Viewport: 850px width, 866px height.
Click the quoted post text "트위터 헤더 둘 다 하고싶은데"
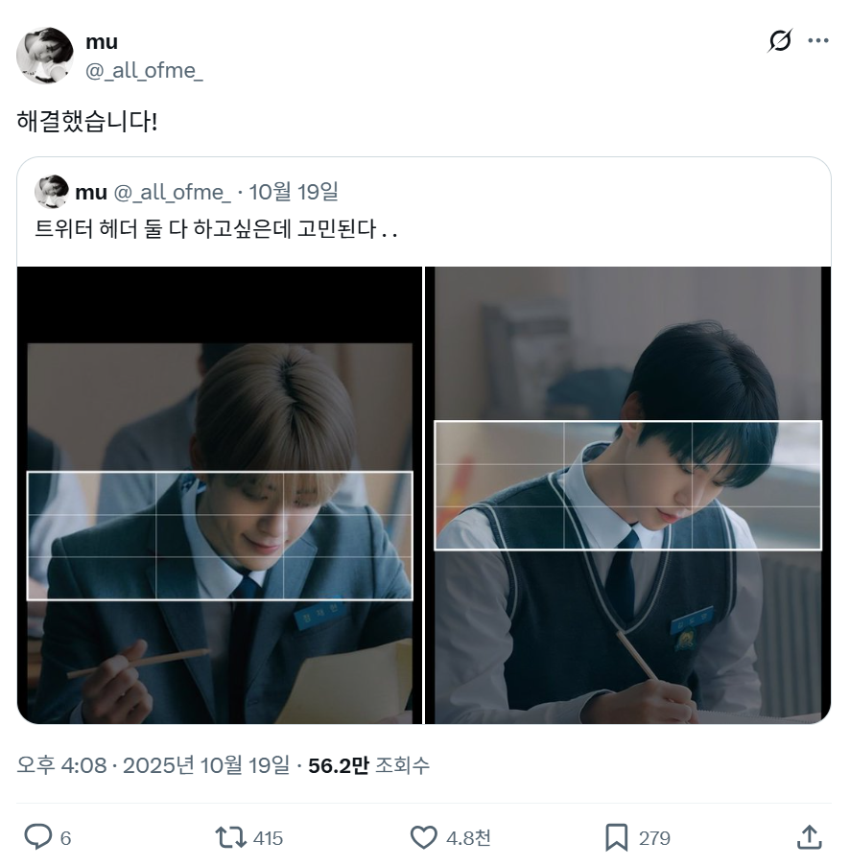(x=216, y=230)
